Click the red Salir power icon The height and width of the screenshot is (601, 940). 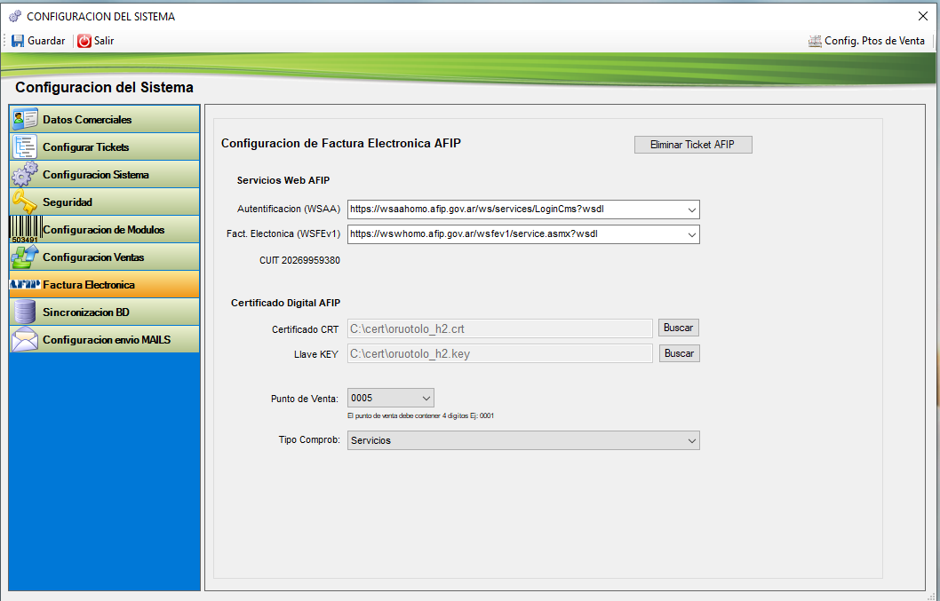pyautogui.click(x=84, y=41)
